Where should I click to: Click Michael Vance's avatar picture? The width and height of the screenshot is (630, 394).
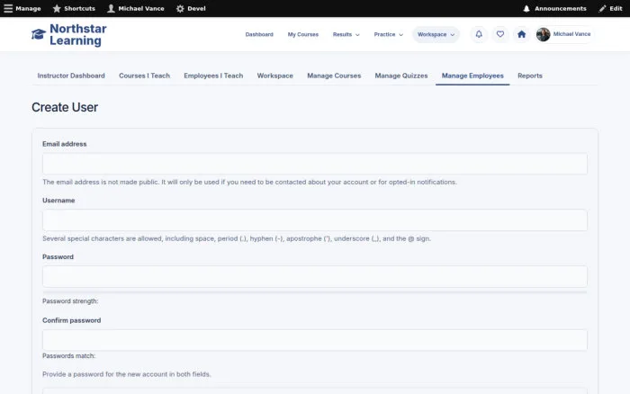[x=543, y=34]
